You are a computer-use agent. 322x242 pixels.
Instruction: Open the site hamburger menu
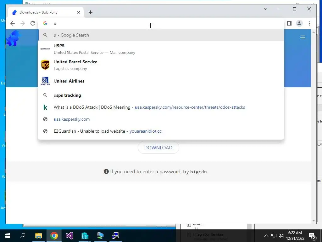coord(303,37)
